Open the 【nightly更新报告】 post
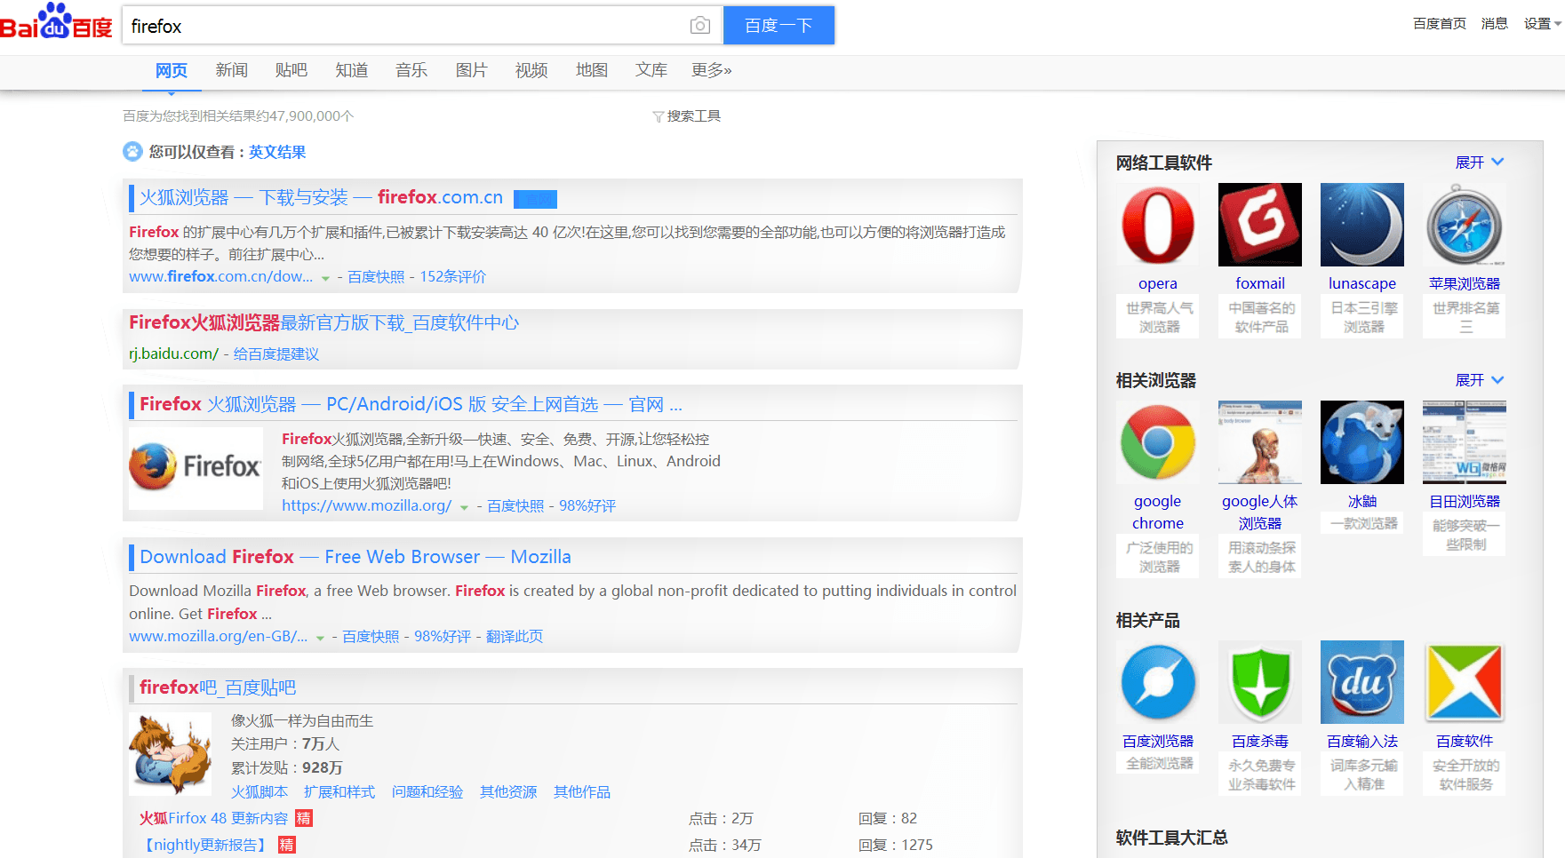Screen dimensions: 1565x858 206,846
